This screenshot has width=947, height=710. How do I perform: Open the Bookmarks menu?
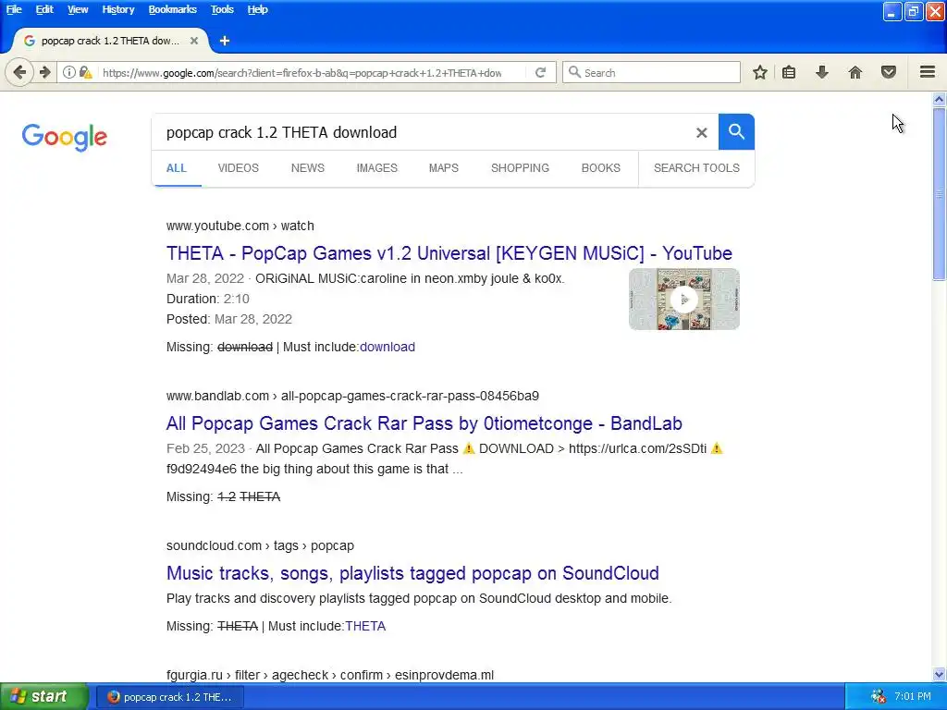pyautogui.click(x=172, y=9)
